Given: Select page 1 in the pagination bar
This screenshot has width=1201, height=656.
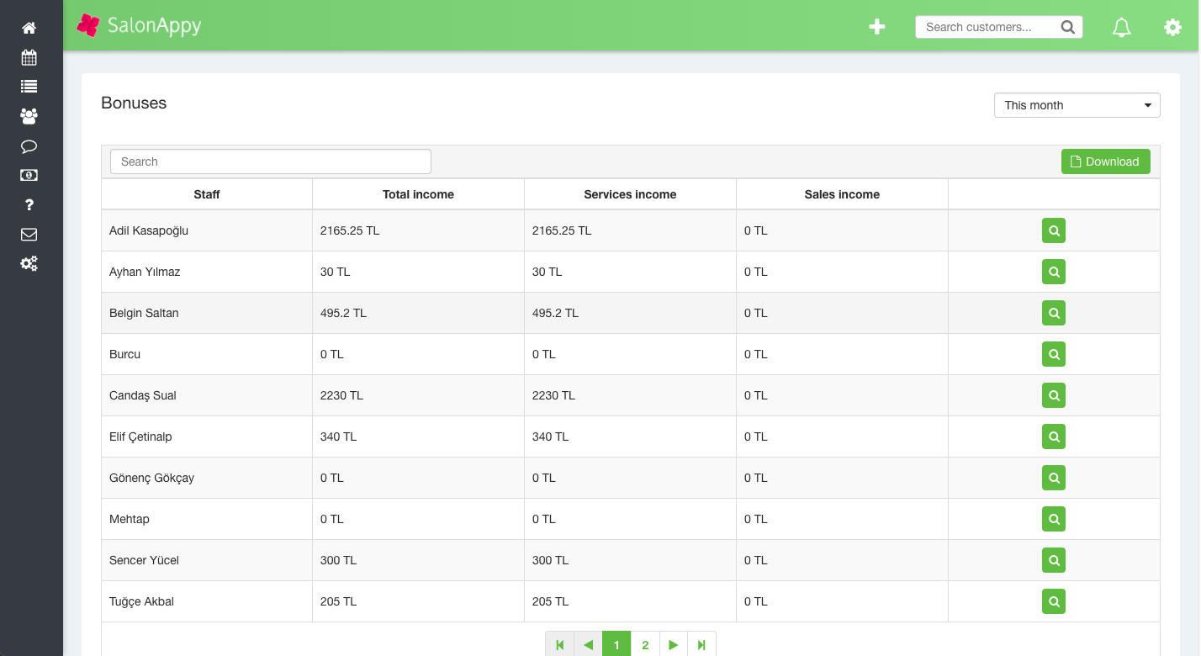Looking at the screenshot, I should [616, 643].
